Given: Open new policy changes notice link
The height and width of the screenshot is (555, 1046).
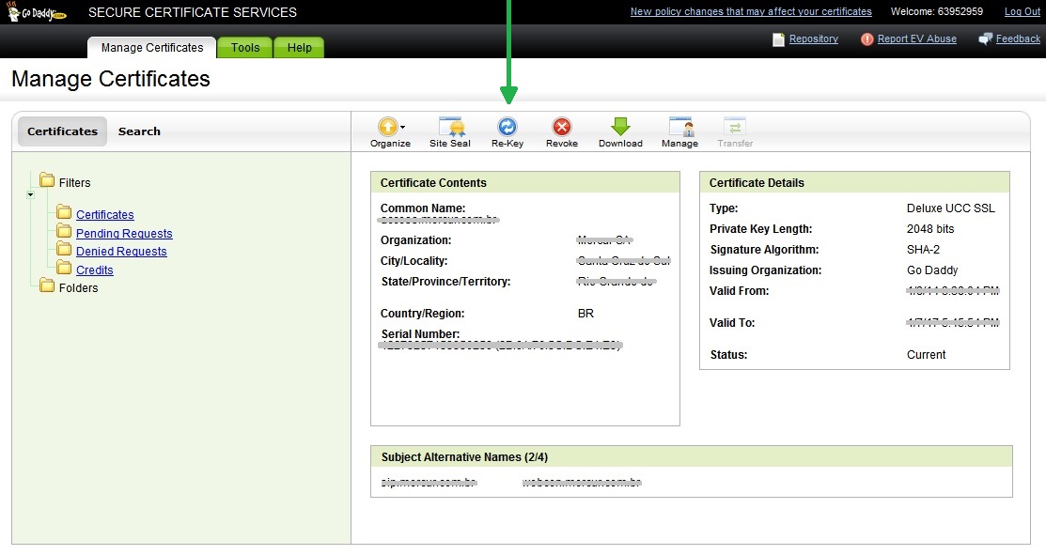Looking at the screenshot, I should [x=751, y=12].
